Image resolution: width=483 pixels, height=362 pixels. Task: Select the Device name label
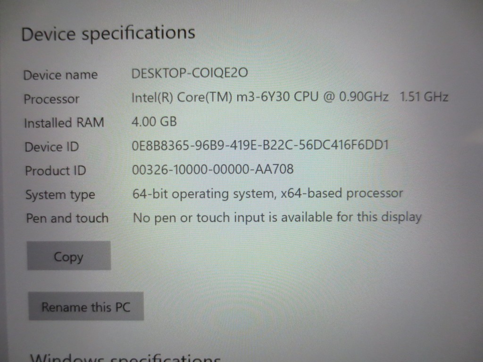point(60,75)
